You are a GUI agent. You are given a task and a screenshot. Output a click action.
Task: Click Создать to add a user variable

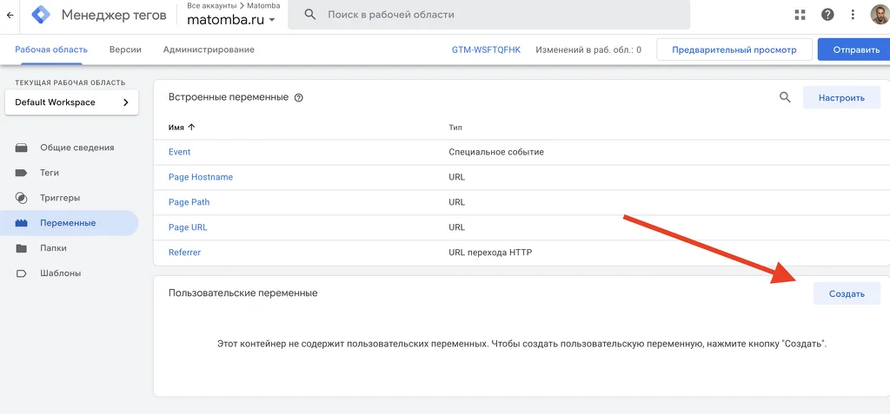coord(847,293)
